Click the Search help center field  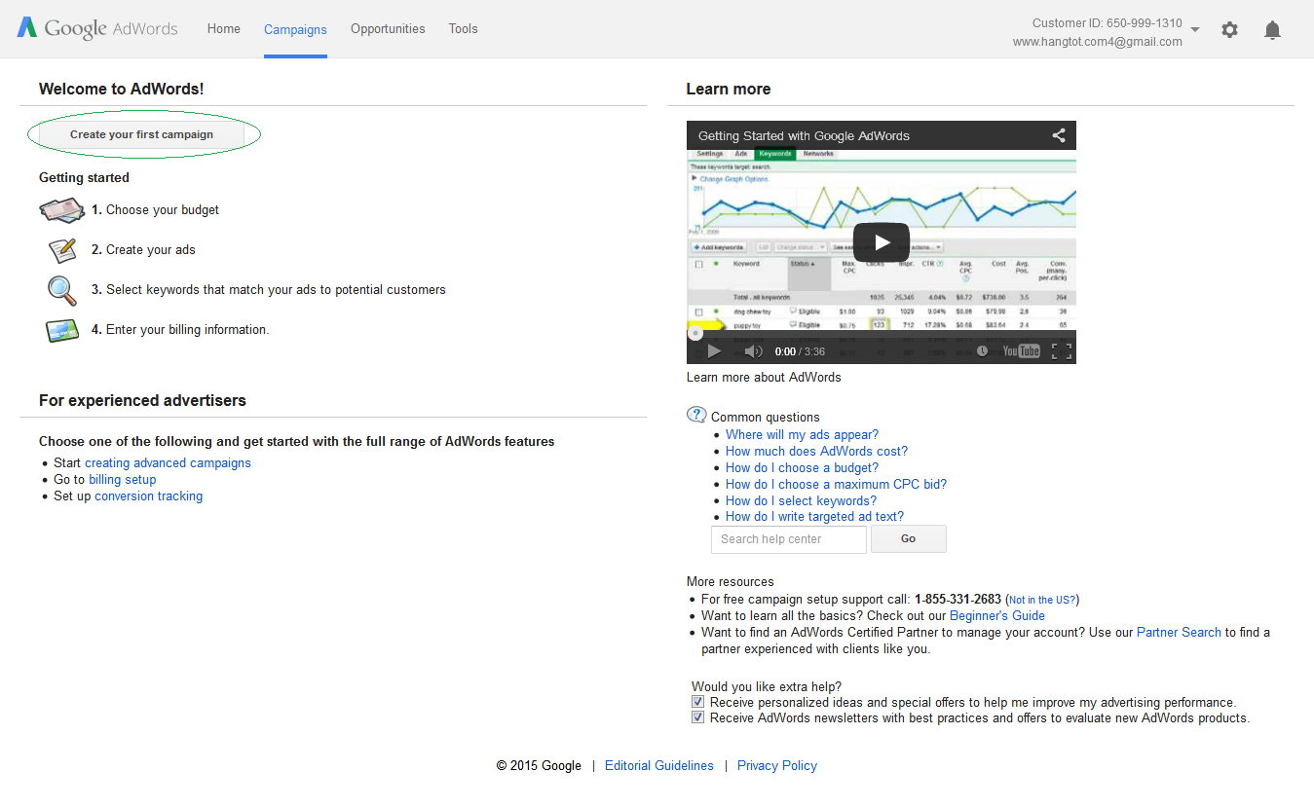(789, 539)
